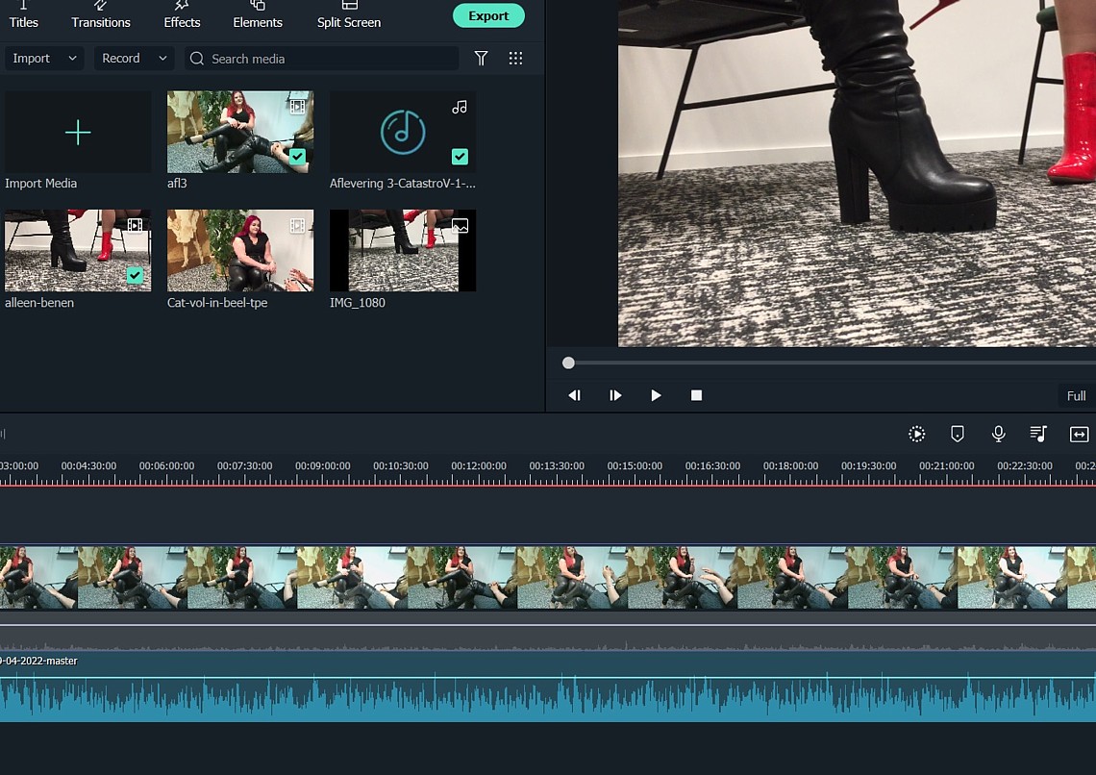The height and width of the screenshot is (775, 1096).
Task: Click the filter funnel icon in media panel
Action: tap(481, 59)
